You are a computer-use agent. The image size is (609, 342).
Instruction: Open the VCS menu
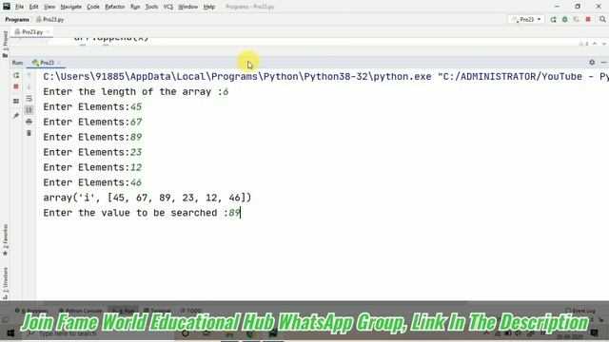coord(168,7)
